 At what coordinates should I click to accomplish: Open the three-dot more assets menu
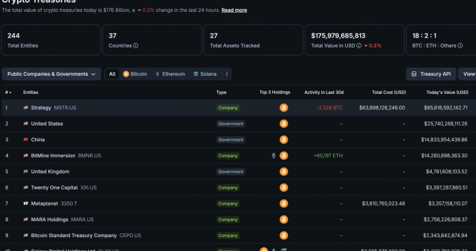pos(227,74)
